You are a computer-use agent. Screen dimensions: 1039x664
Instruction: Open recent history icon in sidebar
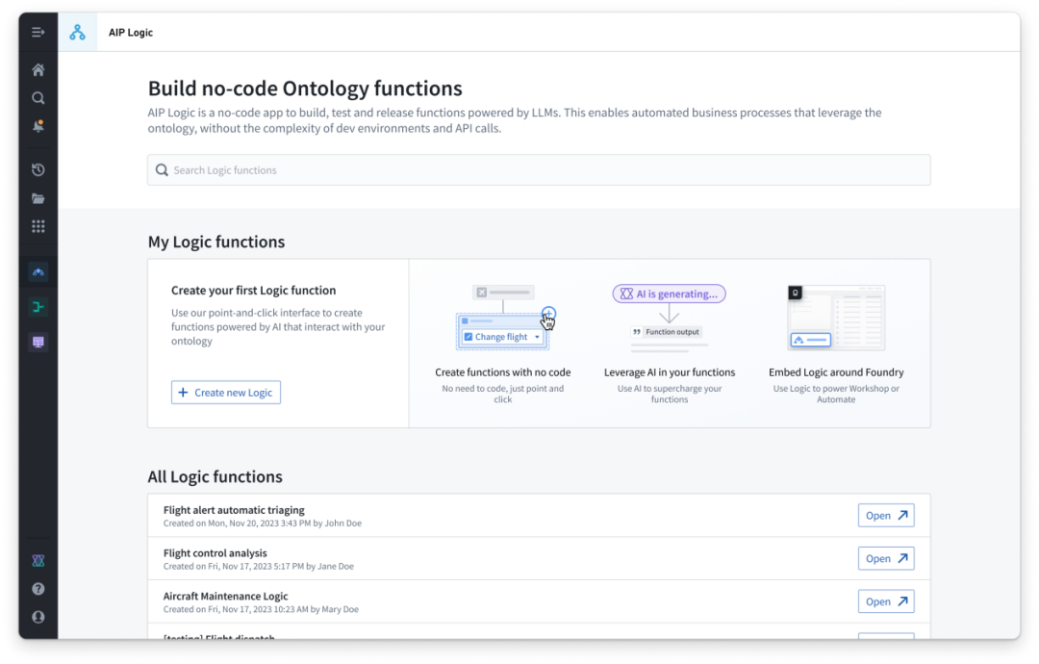[x=38, y=170]
